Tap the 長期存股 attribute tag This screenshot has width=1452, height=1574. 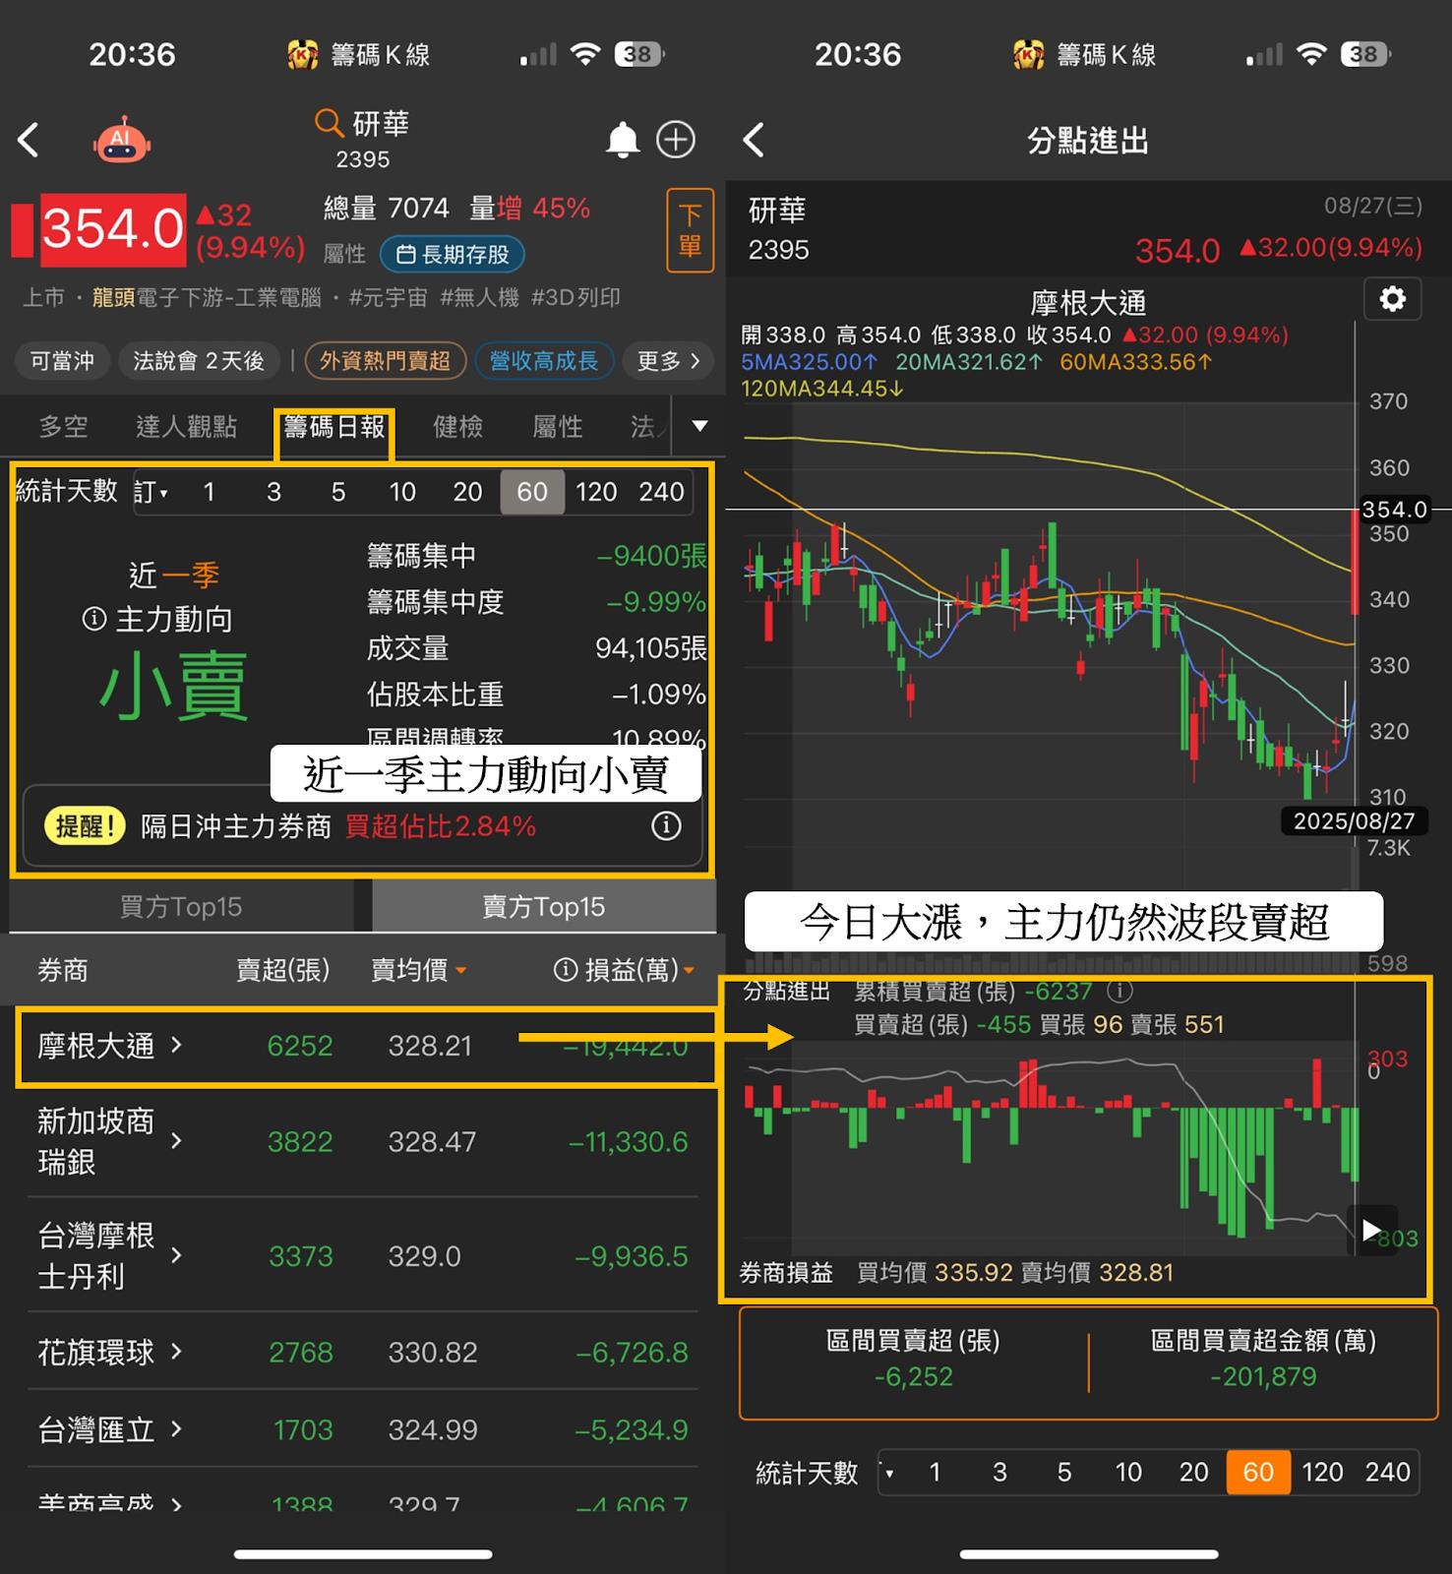pyautogui.click(x=453, y=255)
